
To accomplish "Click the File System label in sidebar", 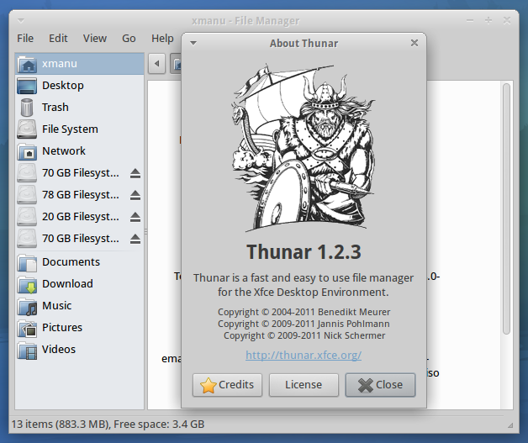I will click(x=70, y=129).
